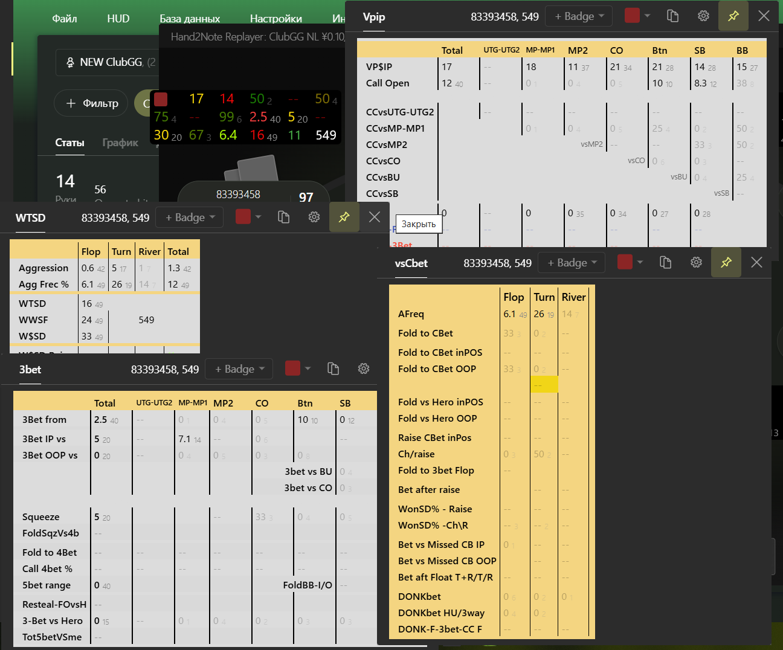783x650 pixels.
Task: Click the VP$IP row label
Action: pyautogui.click(x=379, y=67)
